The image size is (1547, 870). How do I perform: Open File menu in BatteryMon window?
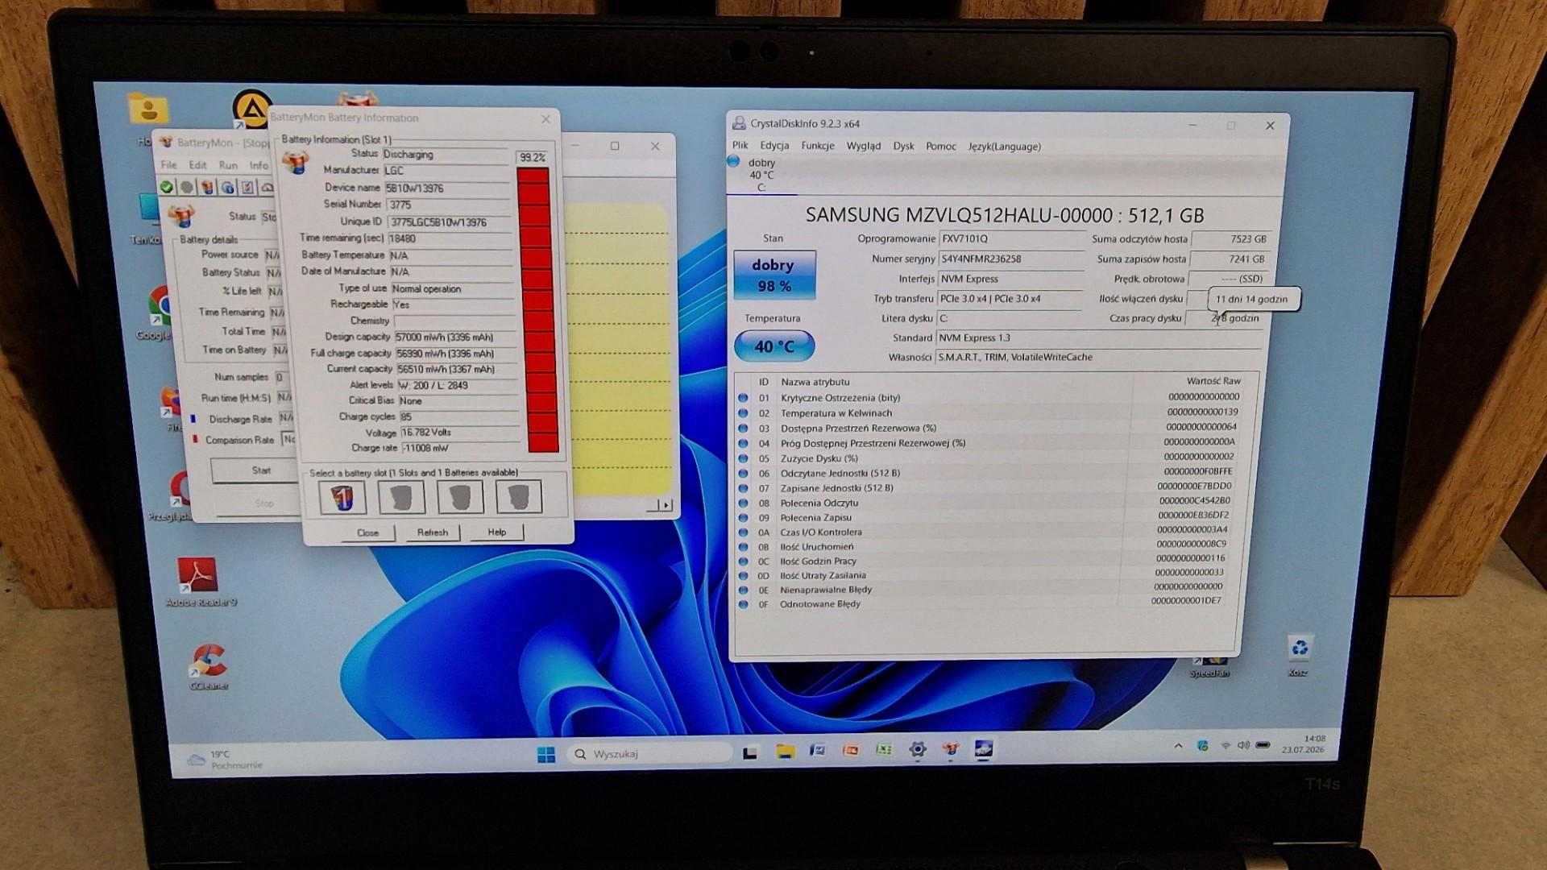click(x=168, y=165)
